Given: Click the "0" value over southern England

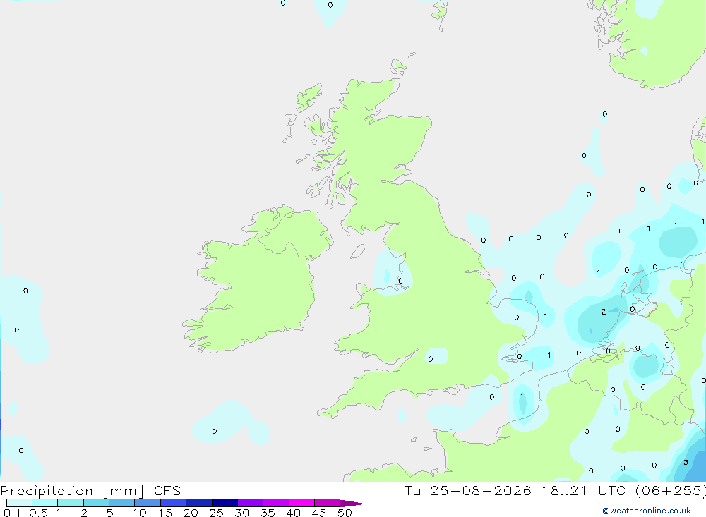Looking at the screenshot, I should pyautogui.click(x=431, y=359).
